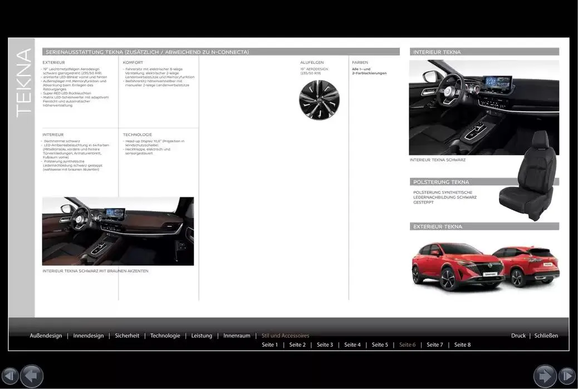
Task: Click the brown accent interior photo
Action: pos(118,231)
